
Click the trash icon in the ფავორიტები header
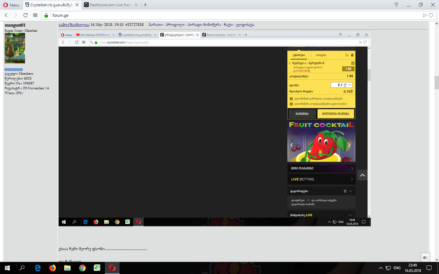point(345,191)
